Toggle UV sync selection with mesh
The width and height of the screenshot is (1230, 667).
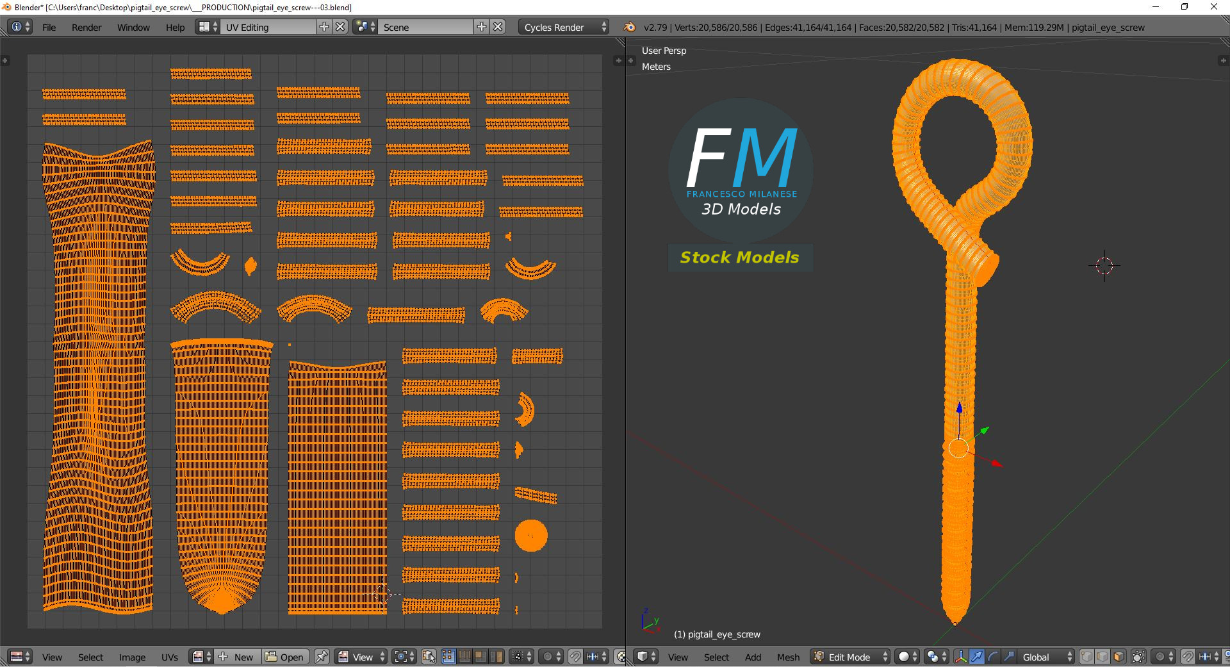point(429,657)
